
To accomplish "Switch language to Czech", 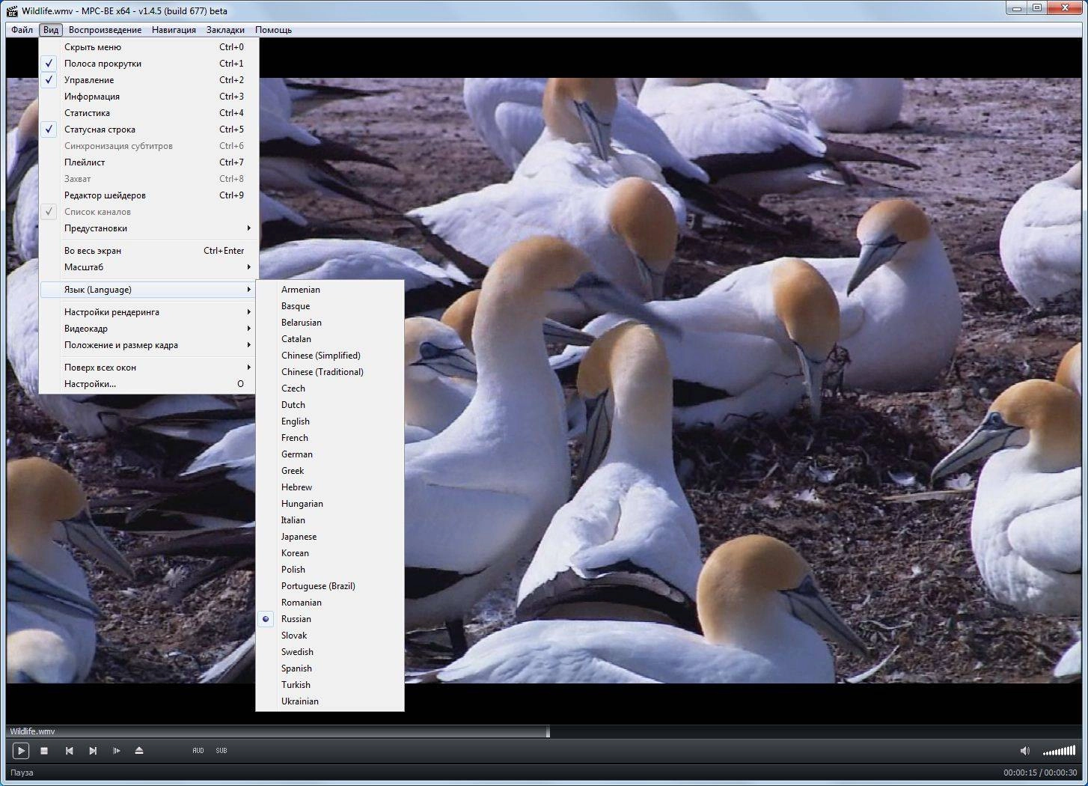I will [329, 389].
